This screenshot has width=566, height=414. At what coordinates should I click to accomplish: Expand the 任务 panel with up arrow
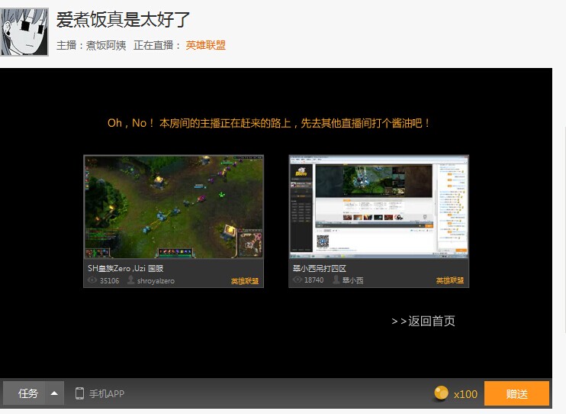(54, 393)
